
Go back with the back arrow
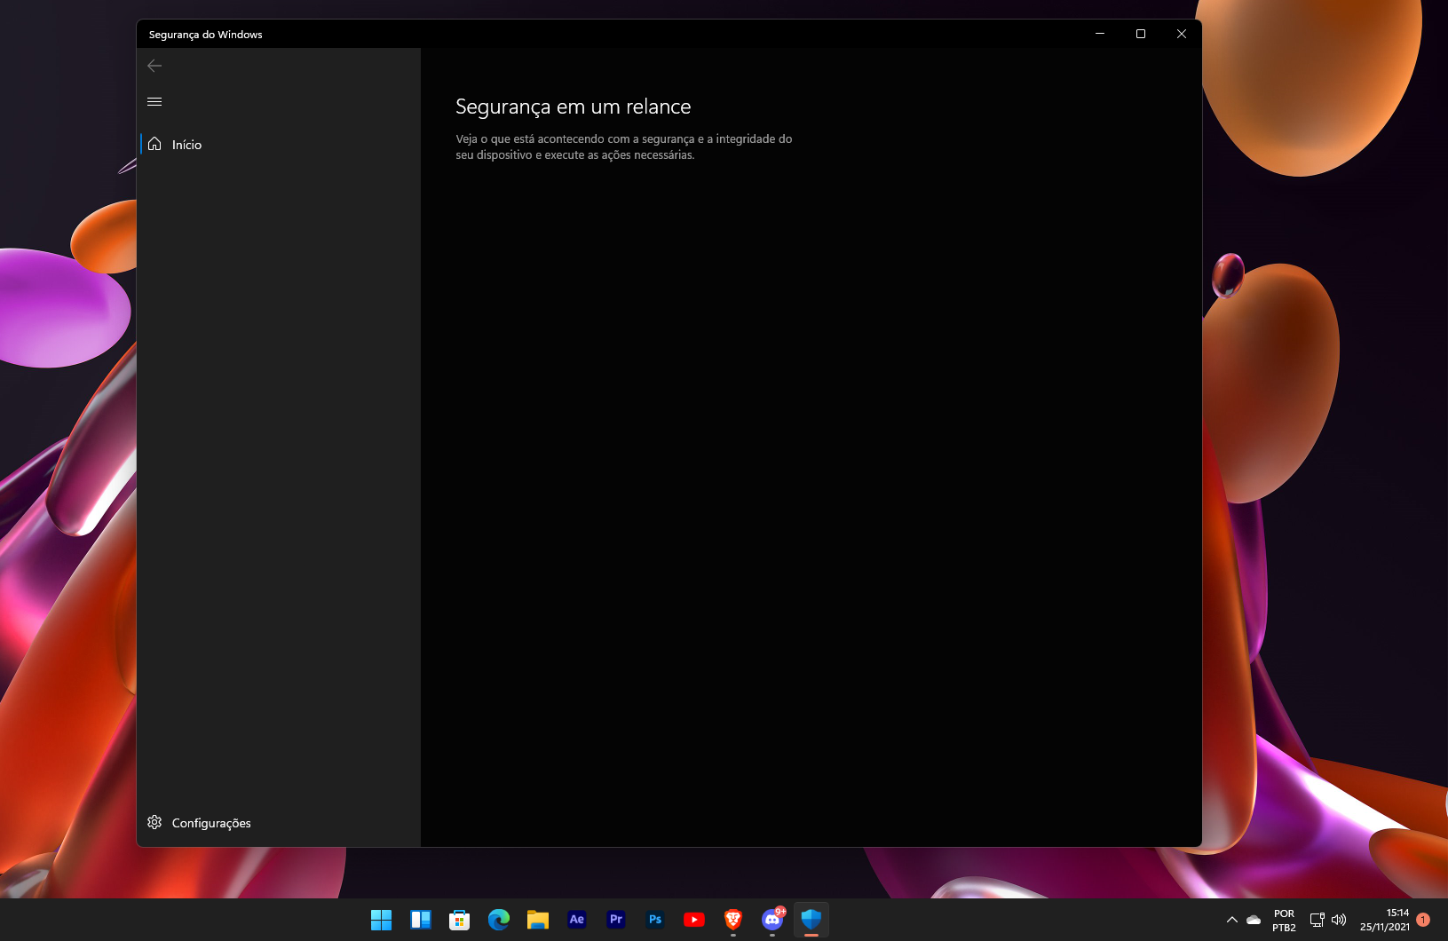coord(154,66)
